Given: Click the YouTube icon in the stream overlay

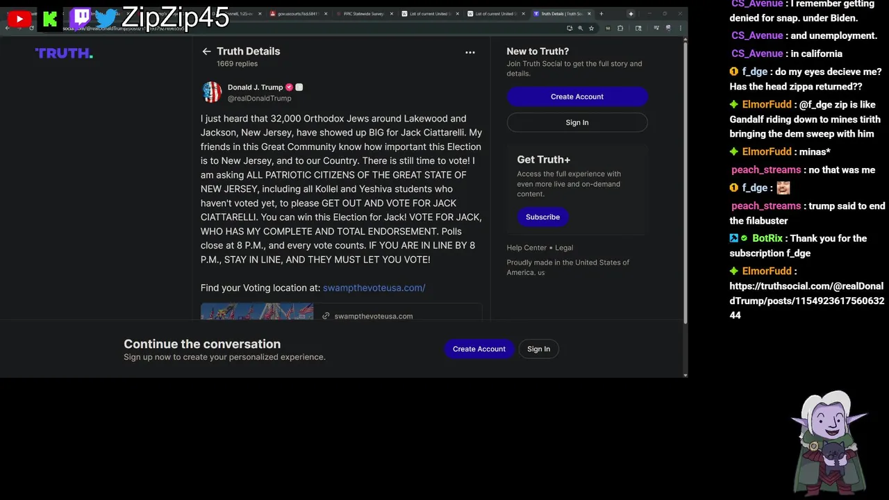Looking at the screenshot, I should tap(19, 19).
